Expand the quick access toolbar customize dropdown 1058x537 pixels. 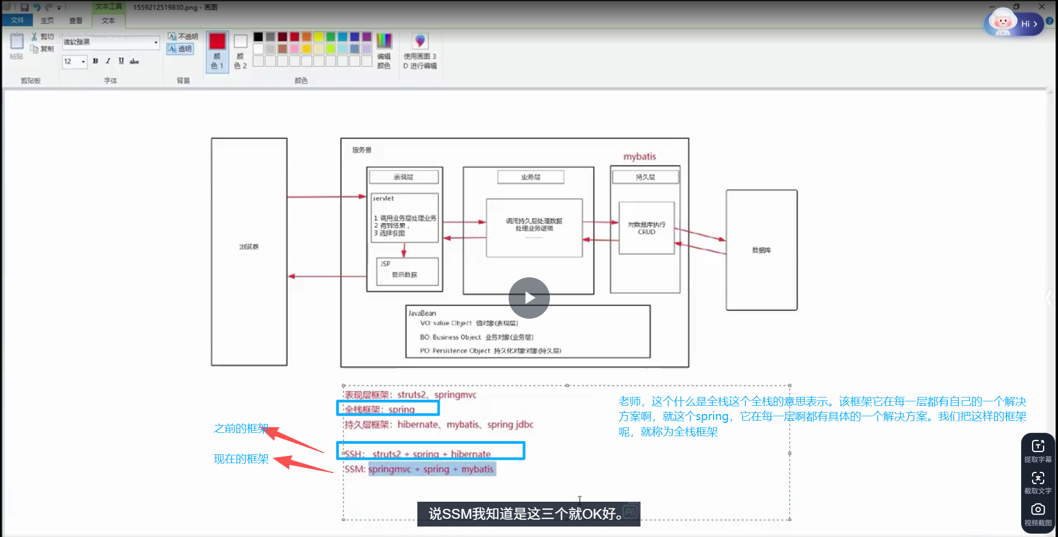(59, 8)
